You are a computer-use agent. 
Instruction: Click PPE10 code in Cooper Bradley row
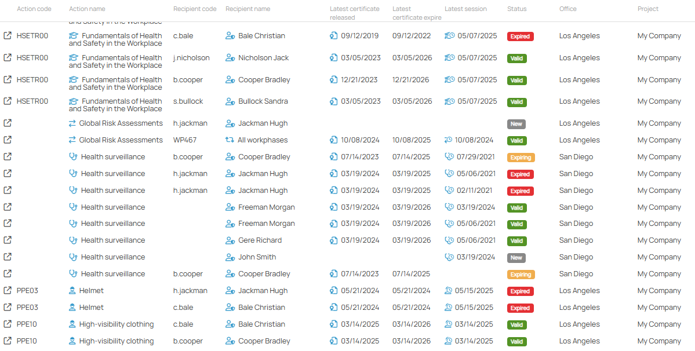(27, 341)
